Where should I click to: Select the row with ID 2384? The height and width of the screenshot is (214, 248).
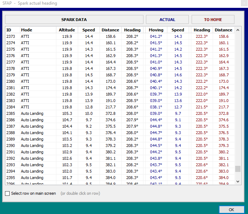pos(11,107)
